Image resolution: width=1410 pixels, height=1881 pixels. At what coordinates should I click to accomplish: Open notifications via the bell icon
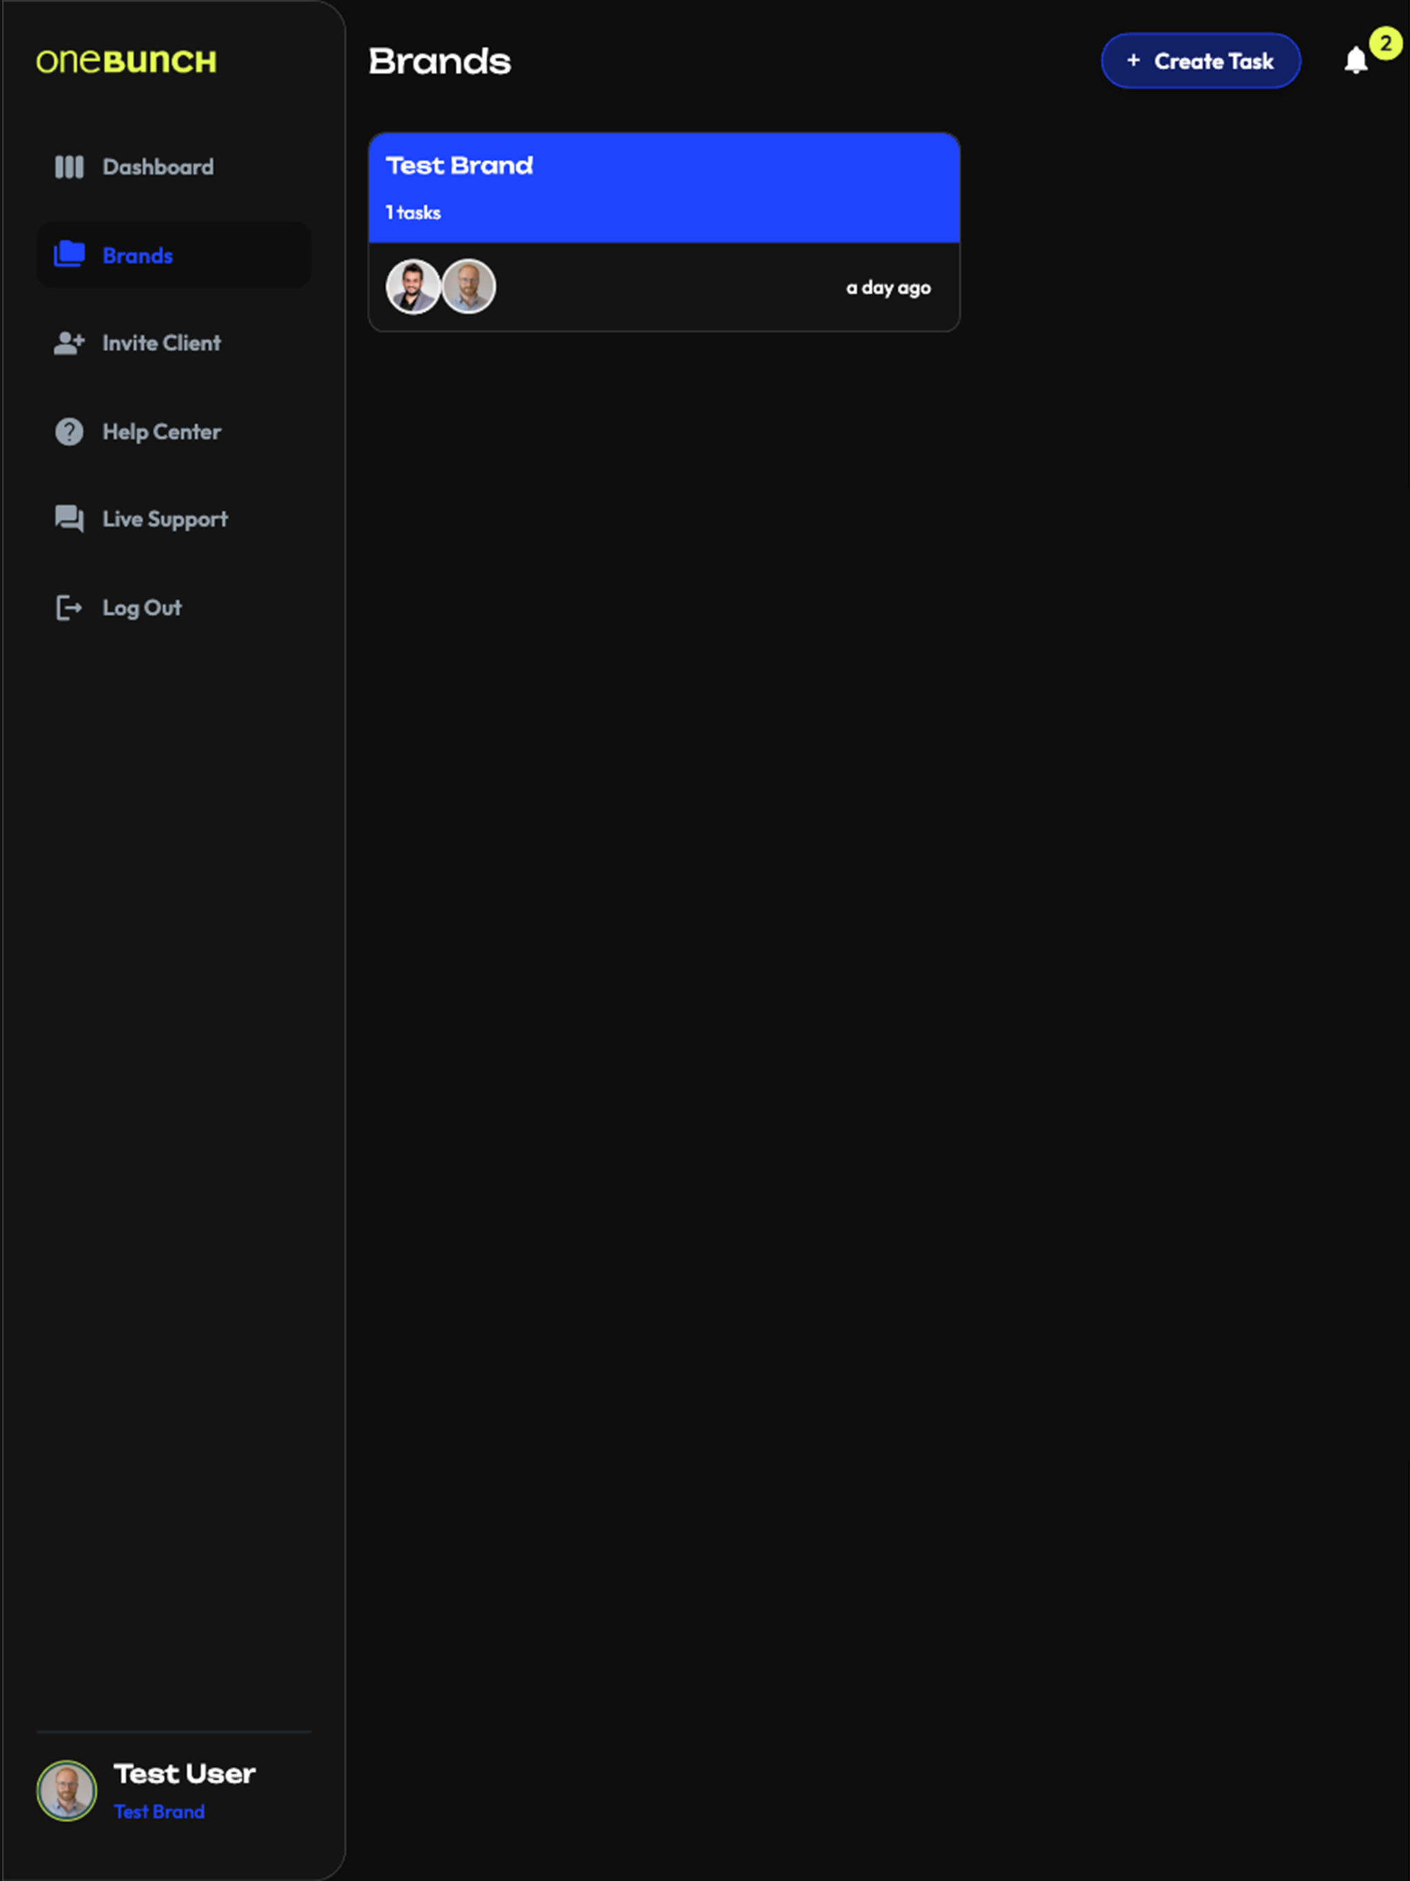[x=1356, y=61]
